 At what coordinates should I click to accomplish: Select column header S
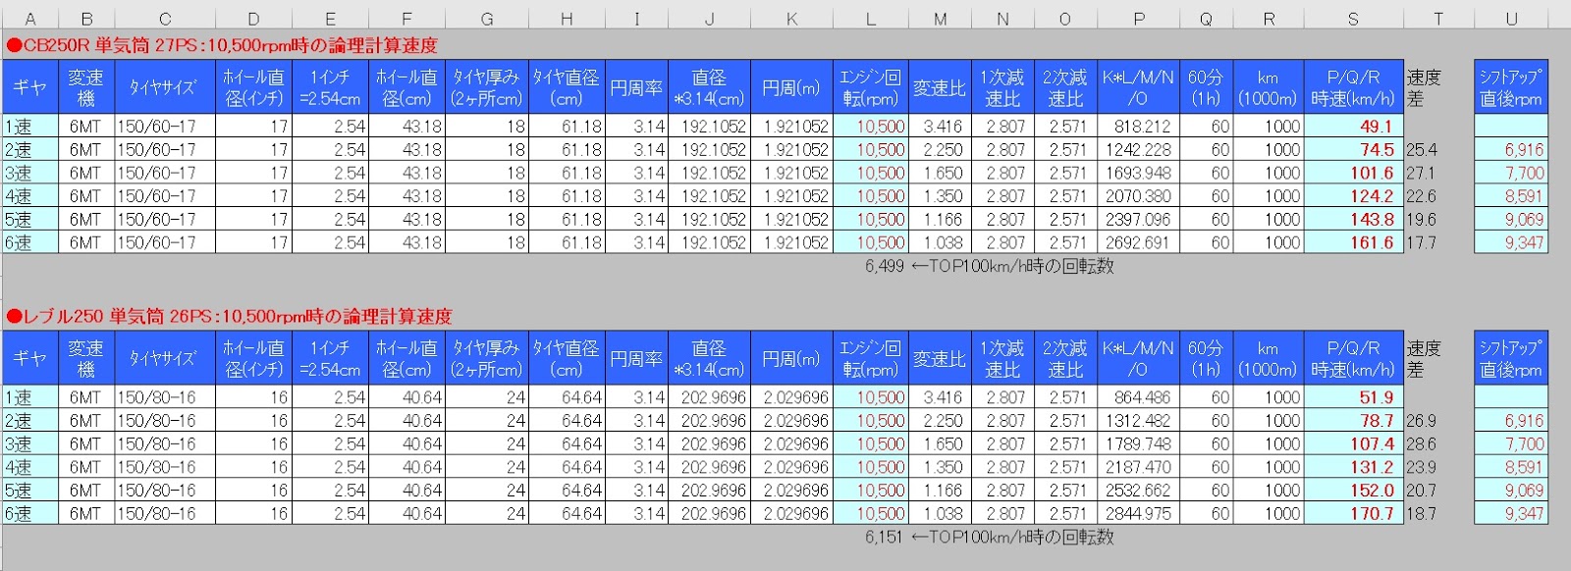pyautogui.click(x=1353, y=19)
